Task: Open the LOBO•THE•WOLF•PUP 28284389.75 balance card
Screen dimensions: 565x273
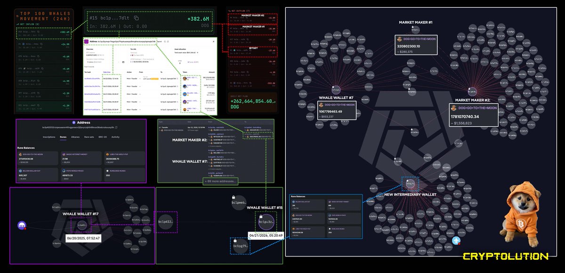Action: (x=124, y=158)
